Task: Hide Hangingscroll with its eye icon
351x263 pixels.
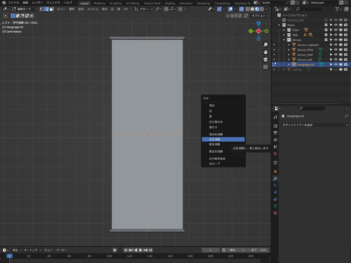Action: click(336, 65)
